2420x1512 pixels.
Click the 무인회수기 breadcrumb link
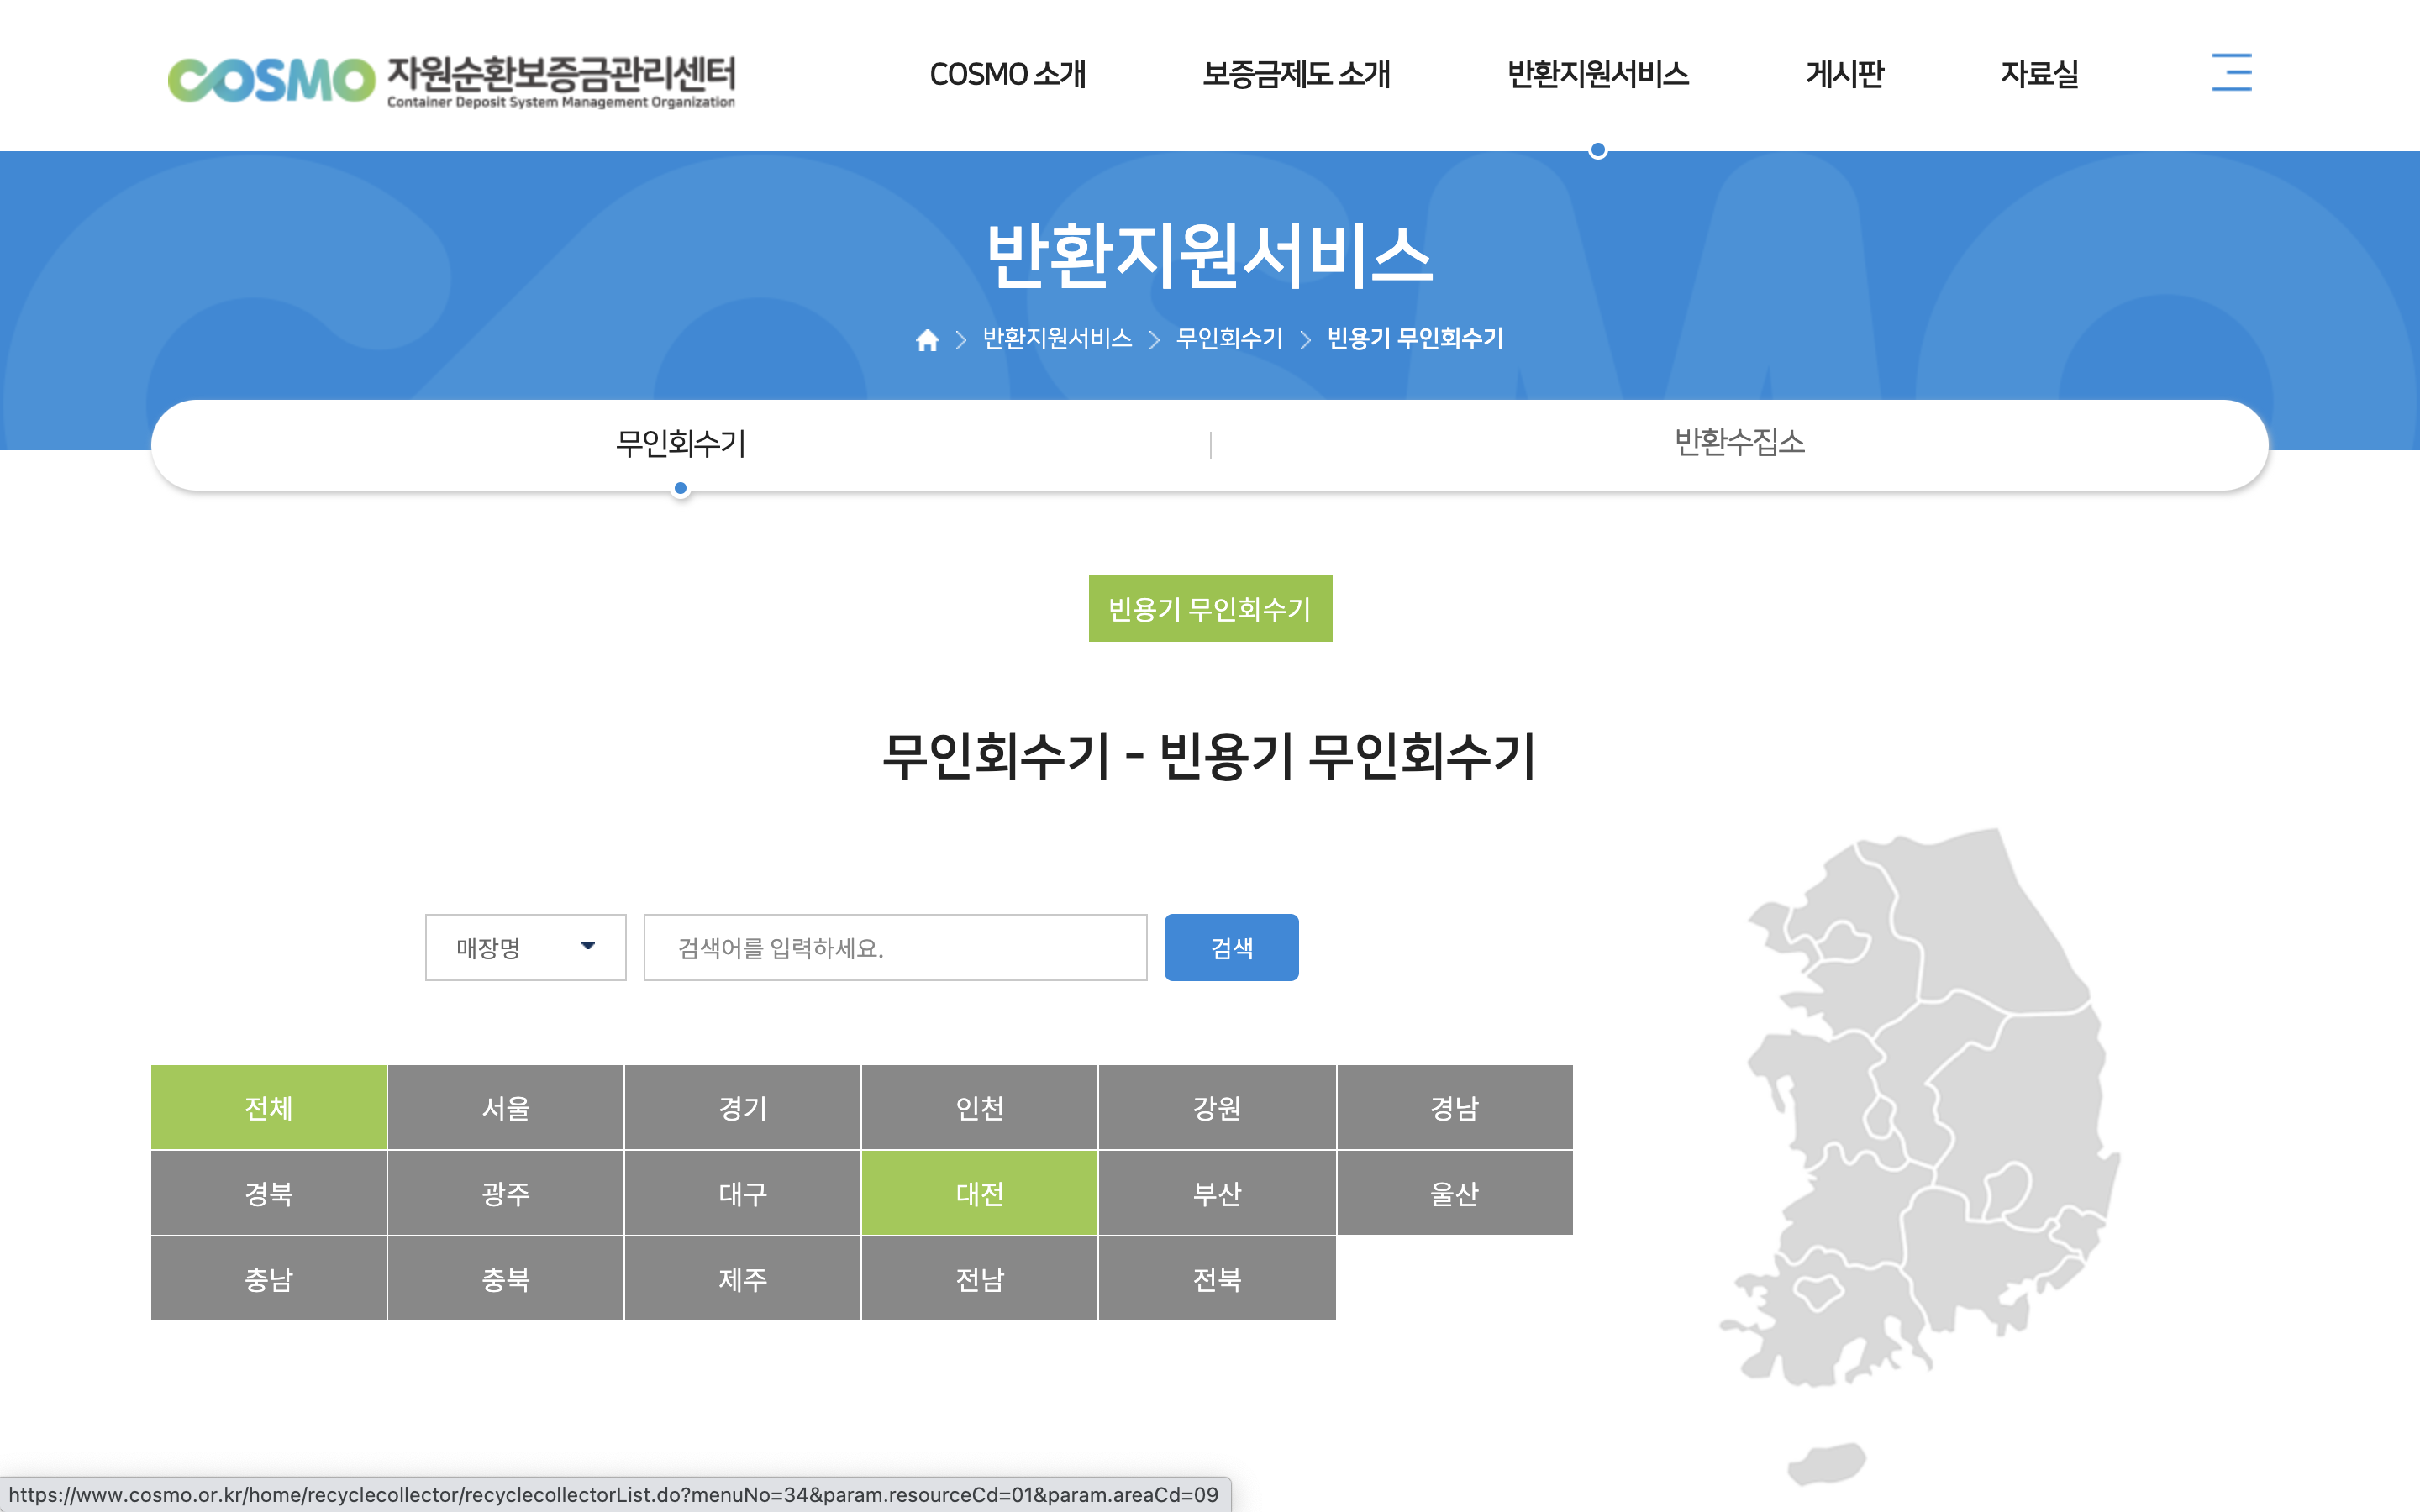[x=1229, y=339]
